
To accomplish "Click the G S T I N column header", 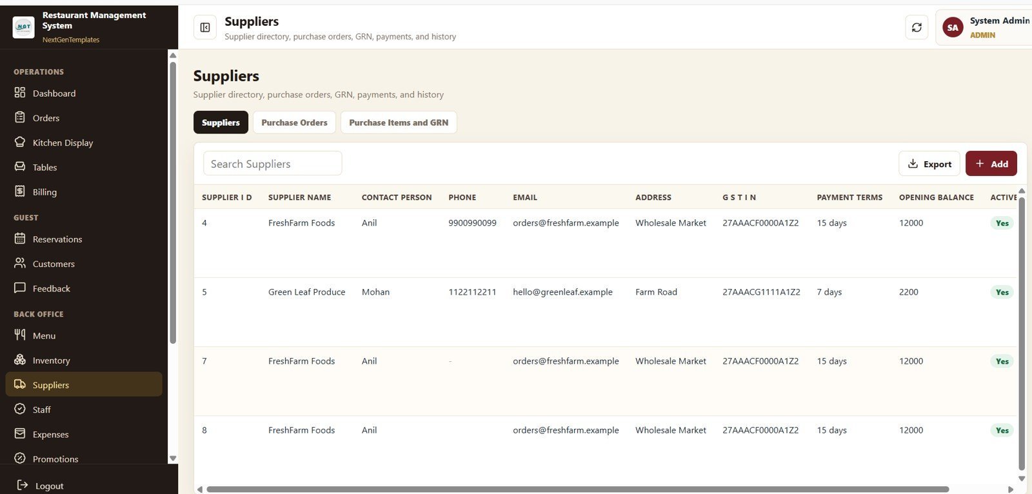I will 739,197.
